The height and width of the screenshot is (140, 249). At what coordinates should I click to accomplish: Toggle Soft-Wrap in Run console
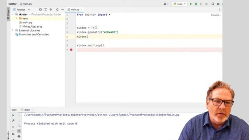(19, 126)
